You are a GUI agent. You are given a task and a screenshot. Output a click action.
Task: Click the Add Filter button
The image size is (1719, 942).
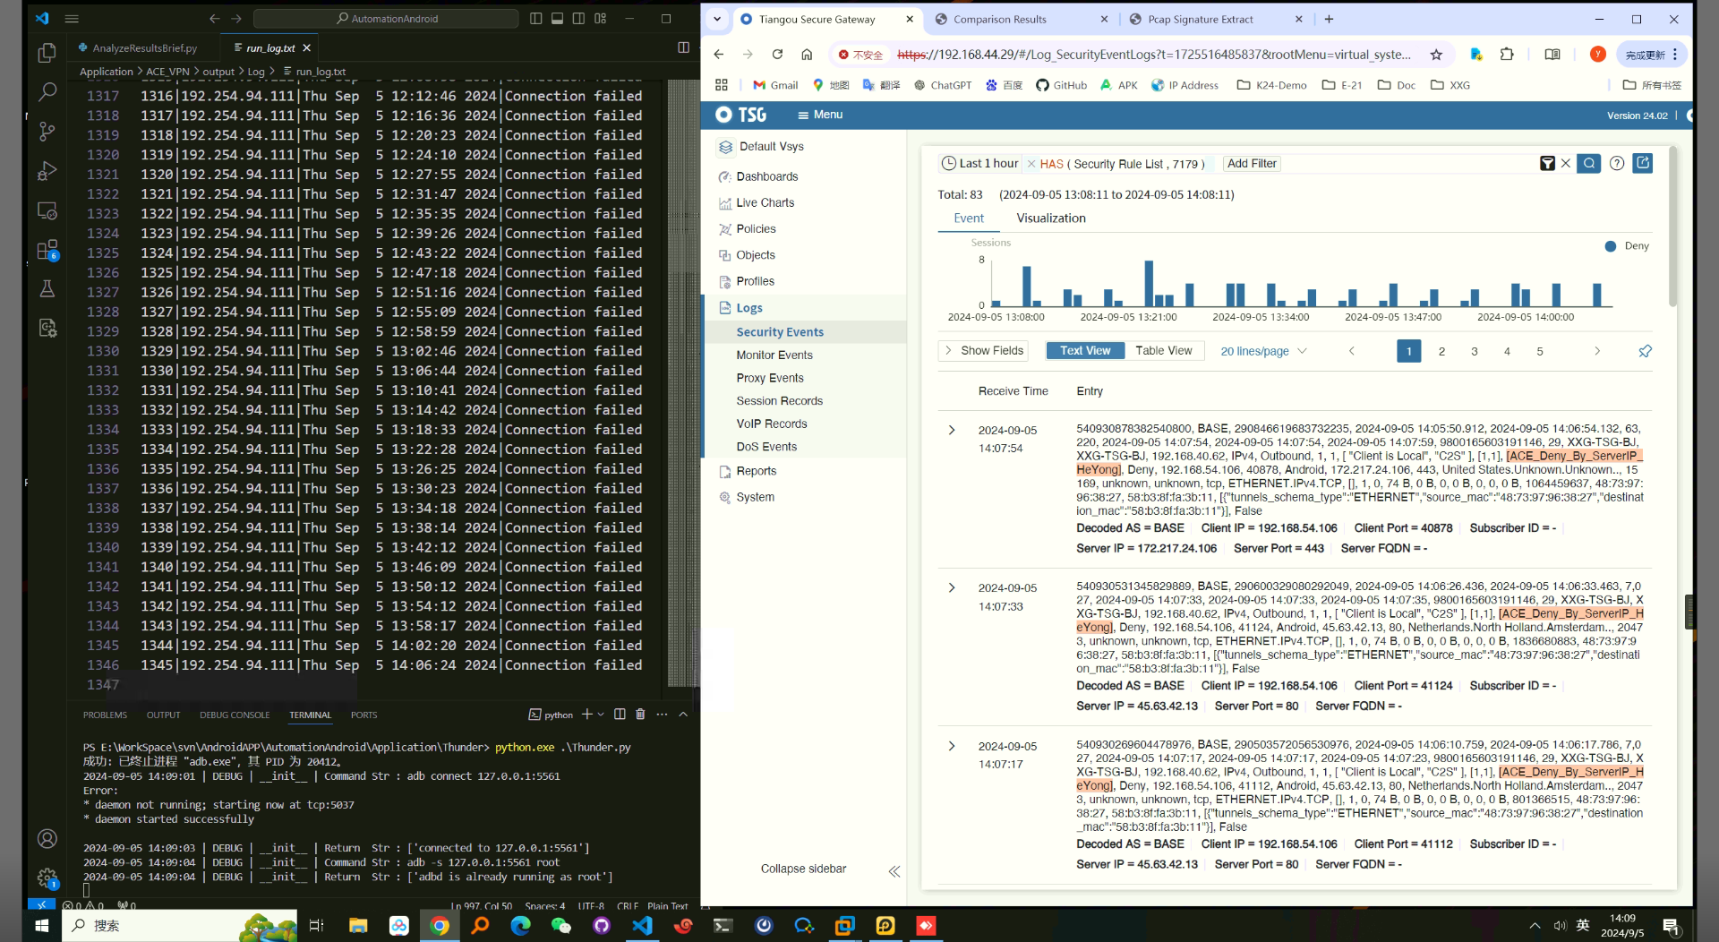tap(1251, 164)
